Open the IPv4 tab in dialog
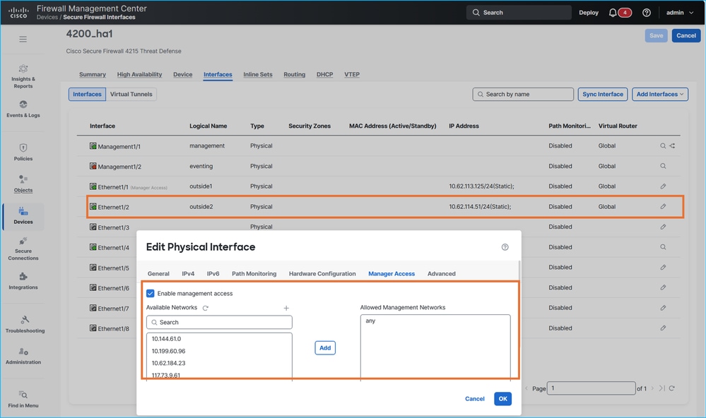The image size is (706, 418). point(188,273)
